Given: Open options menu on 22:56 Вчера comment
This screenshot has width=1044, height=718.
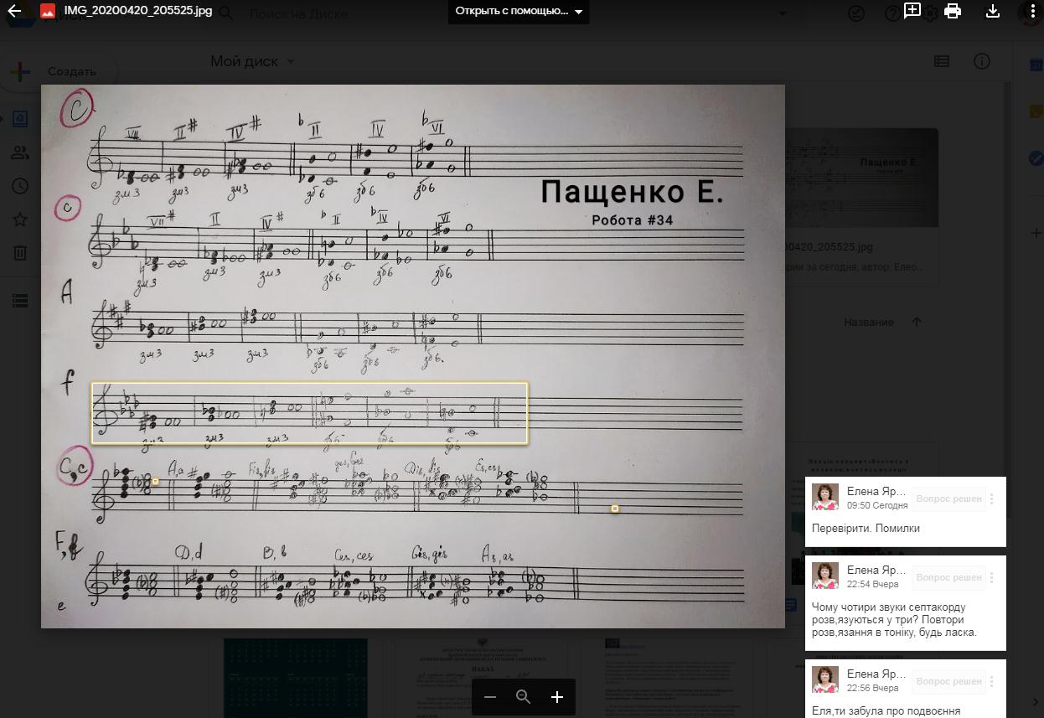Looking at the screenshot, I should point(992,681).
